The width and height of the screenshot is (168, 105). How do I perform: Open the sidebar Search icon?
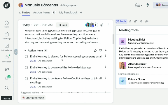tap(7, 88)
